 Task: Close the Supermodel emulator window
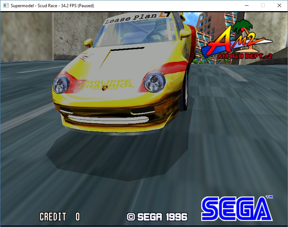279,5
